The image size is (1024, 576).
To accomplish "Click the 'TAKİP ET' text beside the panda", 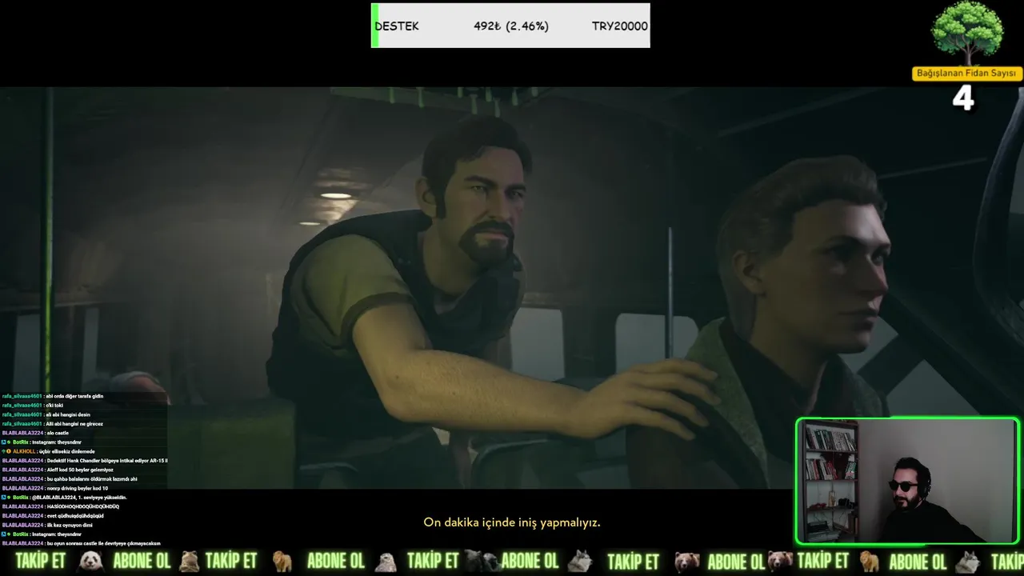I will (x=40, y=561).
